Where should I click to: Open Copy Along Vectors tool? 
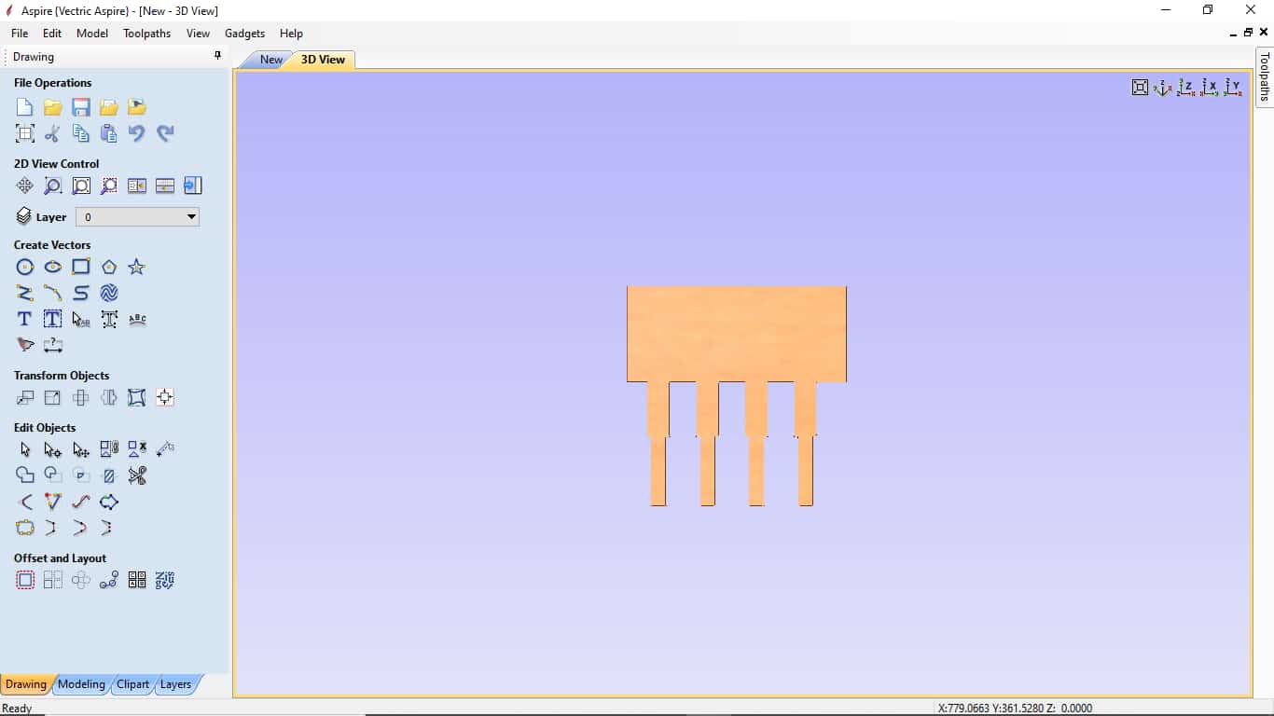109,581
